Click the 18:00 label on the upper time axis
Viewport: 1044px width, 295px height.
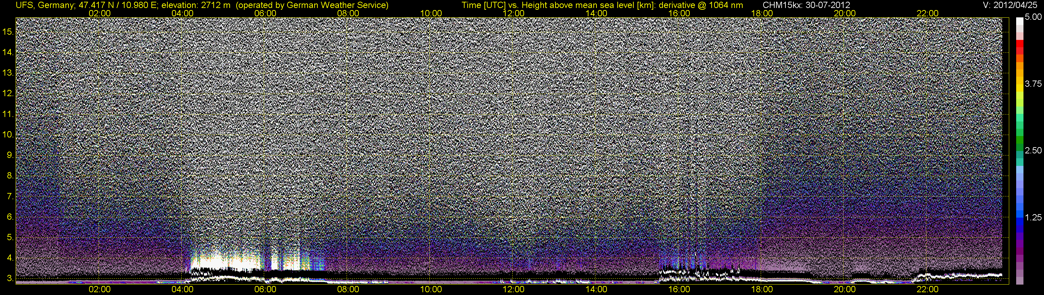coord(762,13)
